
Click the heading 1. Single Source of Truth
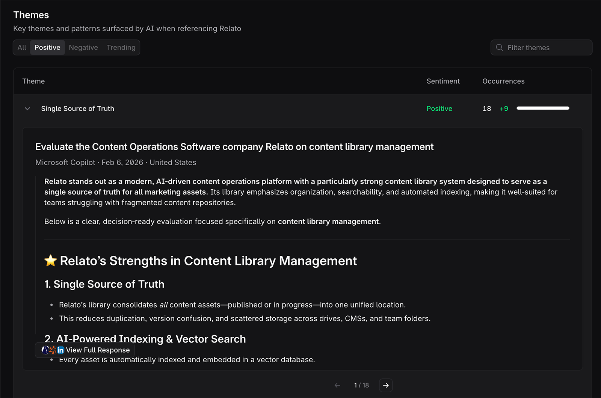coord(104,284)
